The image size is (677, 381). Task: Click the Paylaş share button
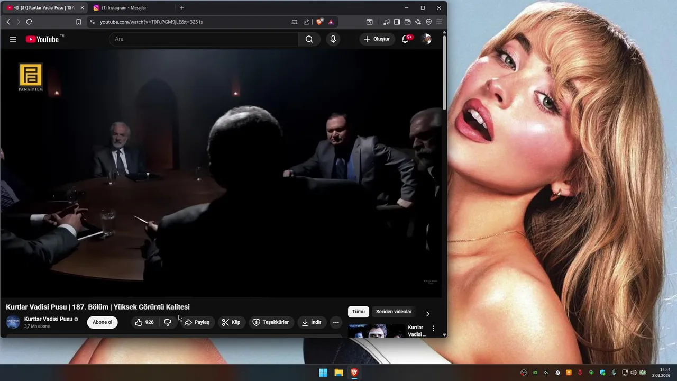point(197,322)
